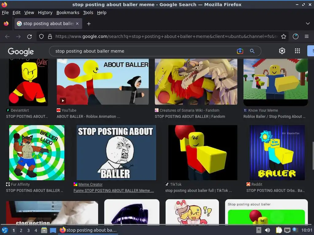The width and height of the screenshot is (314, 235).
Task: Close the 'stop posting about baller' tab
Action: pyautogui.click(x=77, y=24)
